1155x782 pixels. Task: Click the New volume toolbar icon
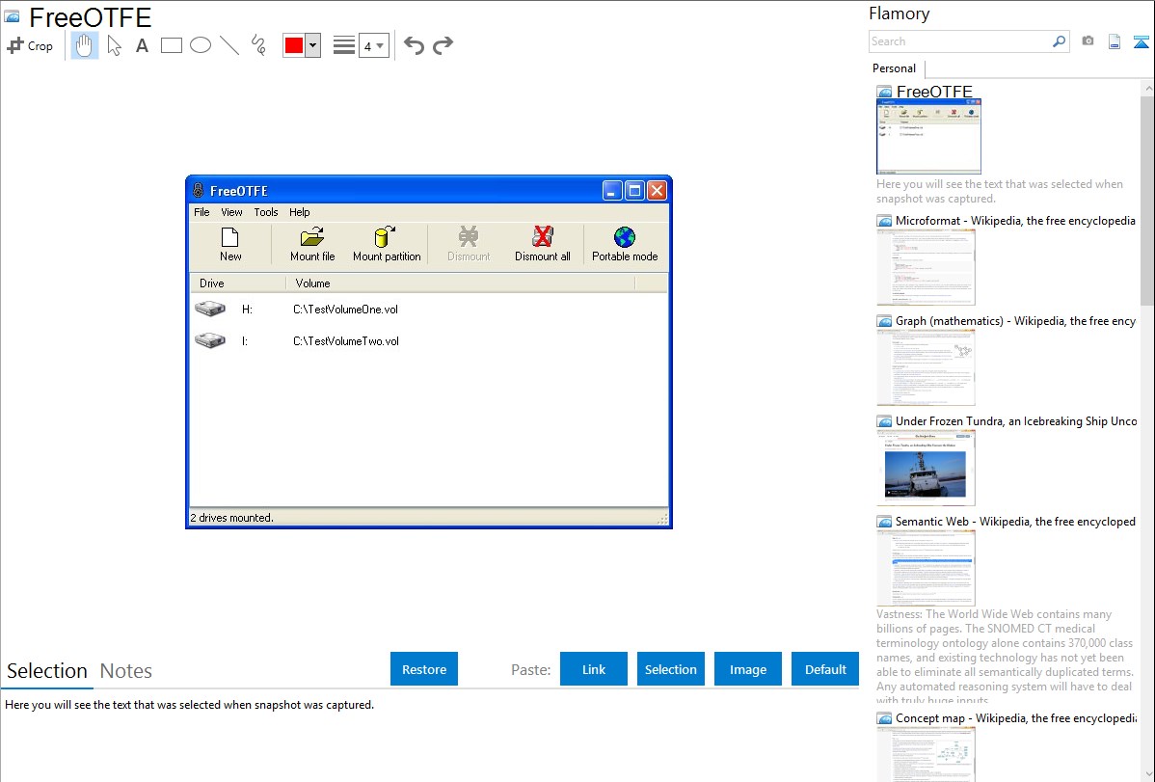point(230,244)
